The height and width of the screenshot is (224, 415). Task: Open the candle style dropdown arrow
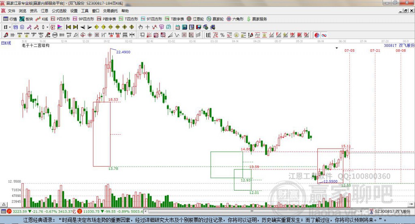[47, 27]
